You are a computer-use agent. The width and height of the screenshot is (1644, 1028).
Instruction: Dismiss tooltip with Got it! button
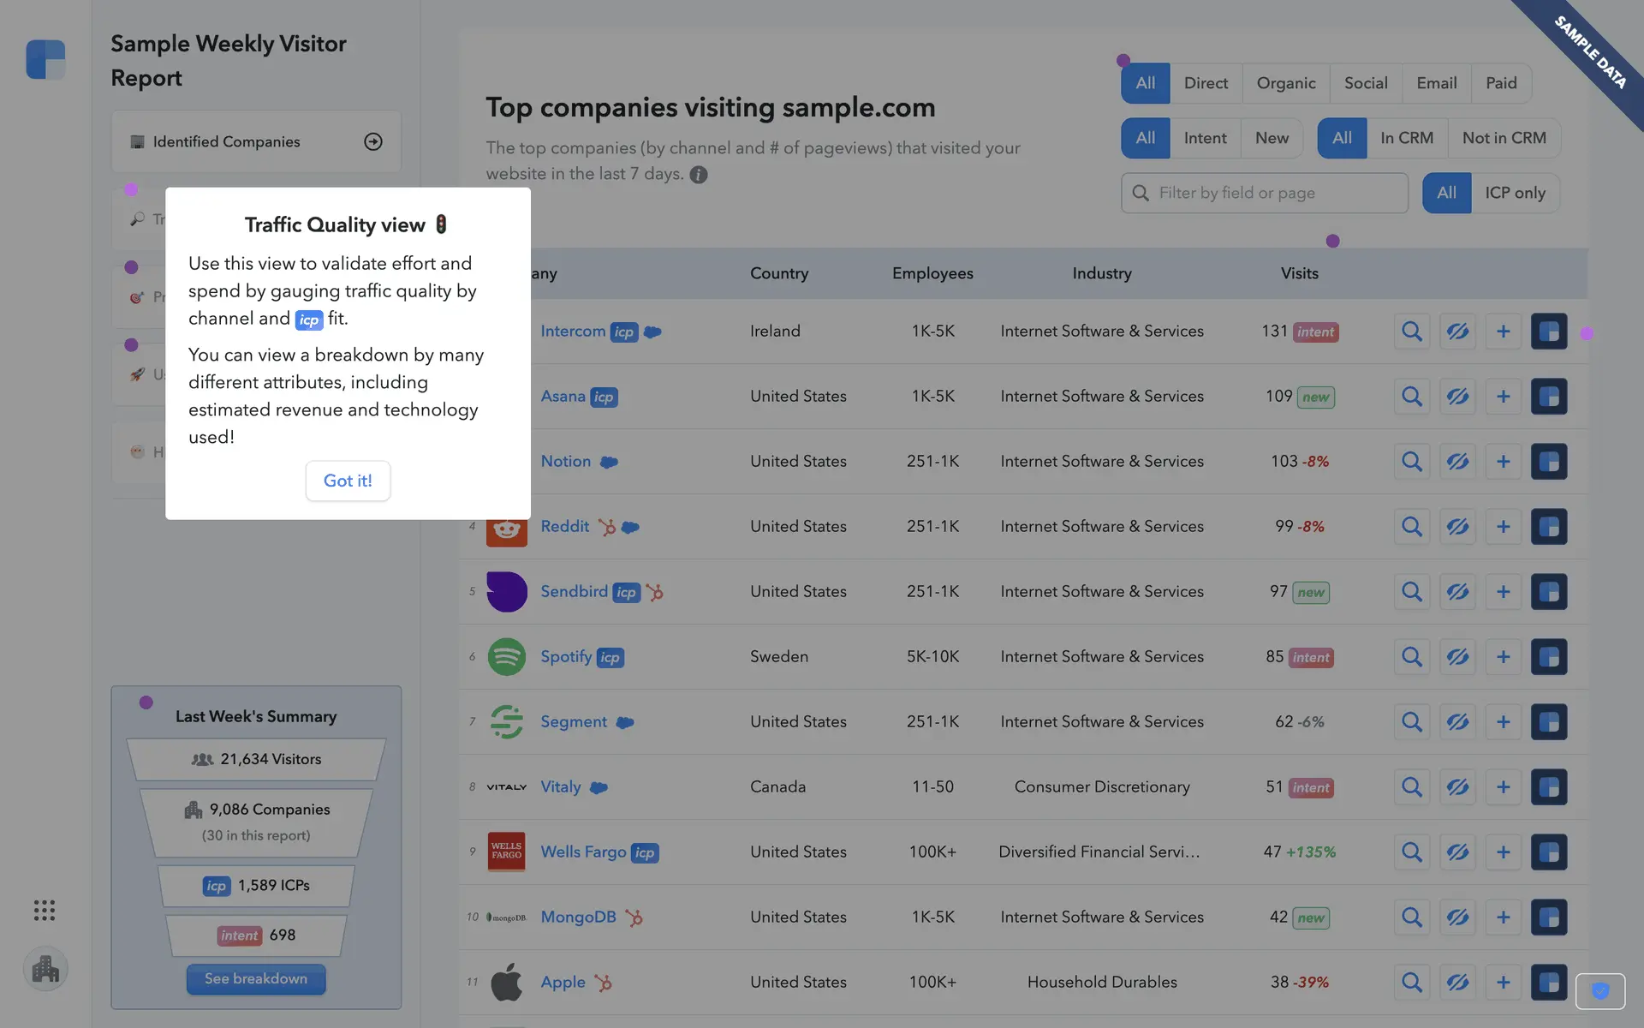[x=348, y=481]
